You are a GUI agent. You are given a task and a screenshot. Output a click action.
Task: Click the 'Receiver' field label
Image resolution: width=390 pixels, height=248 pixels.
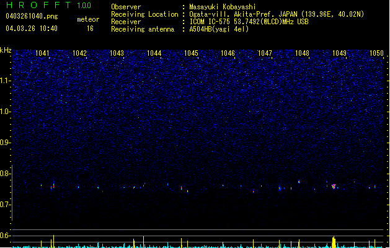point(126,22)
